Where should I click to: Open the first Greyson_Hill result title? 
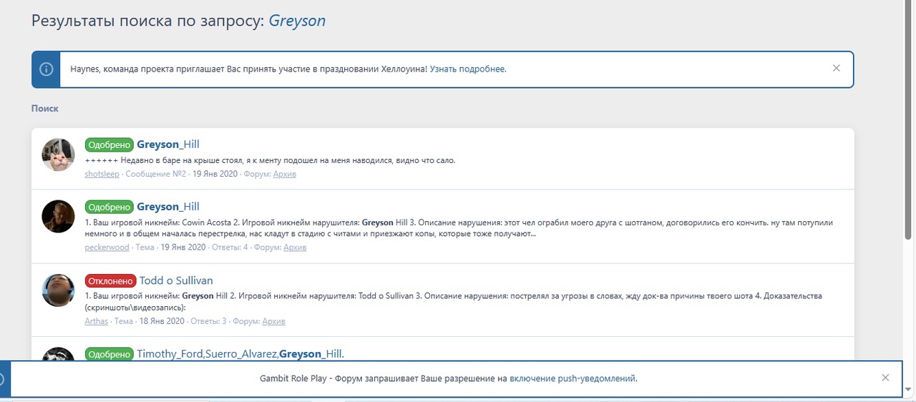pos(167,144)
